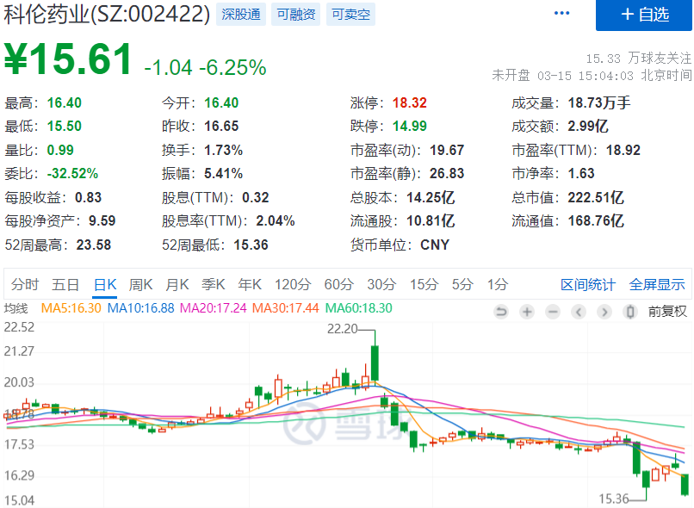
Task: Open the three-dots more options menu
Action: pyautogui.click(x=561, y=13)
